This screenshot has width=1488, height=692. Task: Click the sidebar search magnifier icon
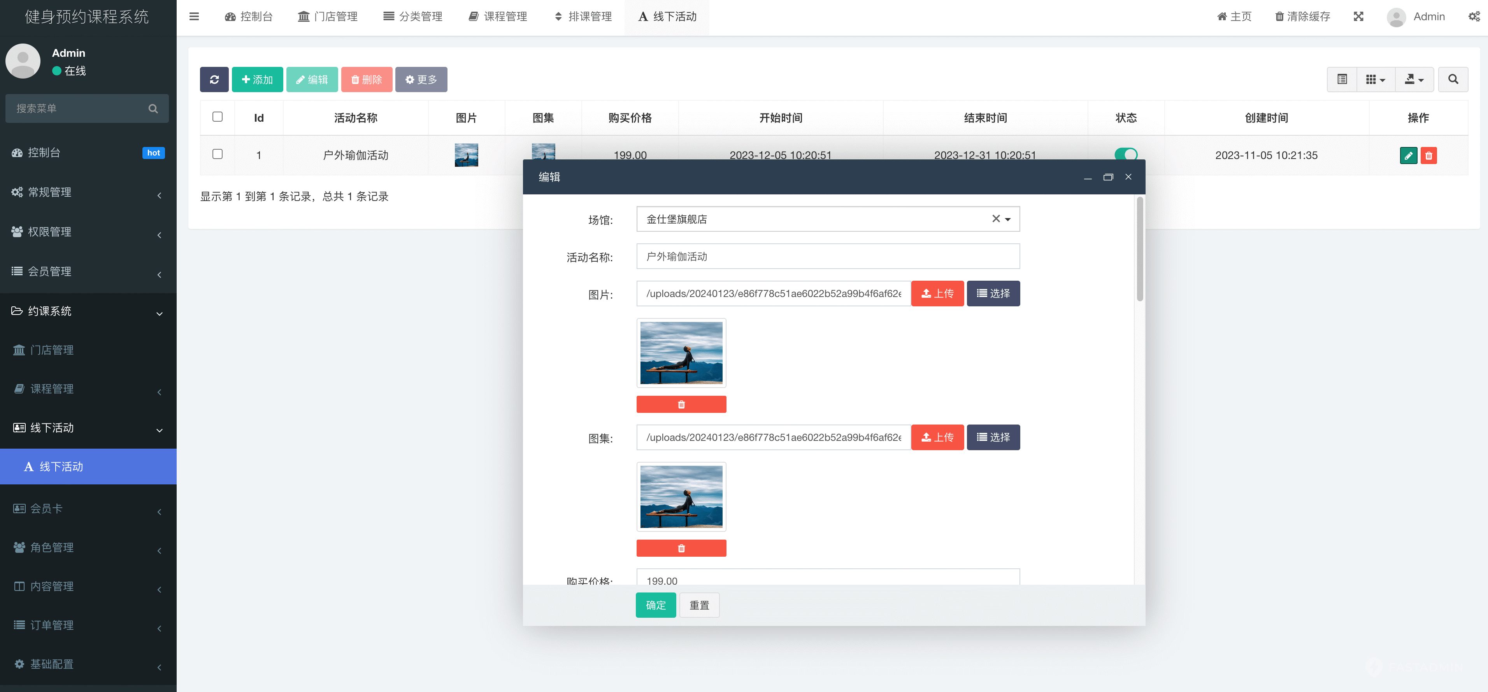pos(153,108)
